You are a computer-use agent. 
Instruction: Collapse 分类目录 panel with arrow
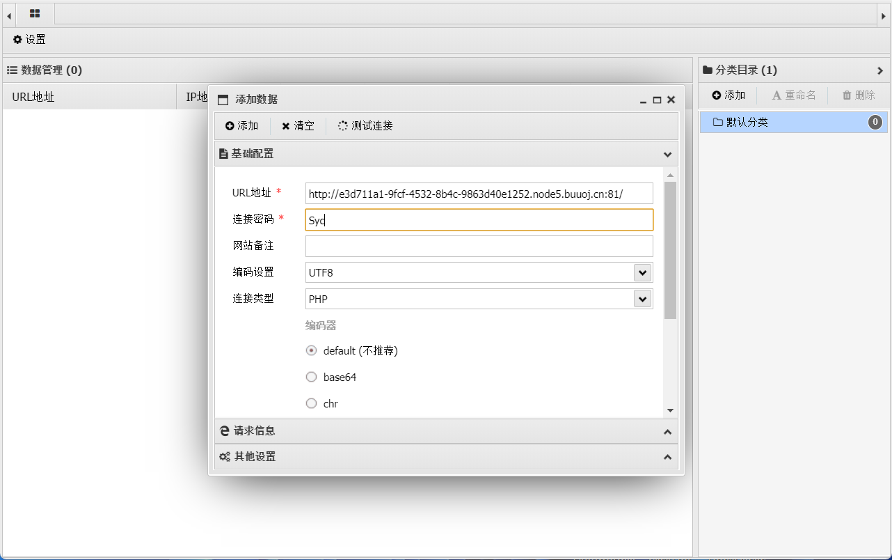point(880,70)
